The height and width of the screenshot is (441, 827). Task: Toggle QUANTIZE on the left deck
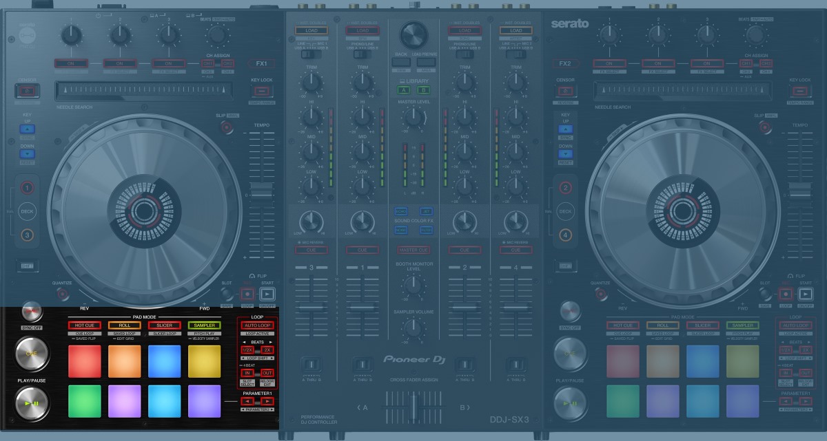click(61, 294)
